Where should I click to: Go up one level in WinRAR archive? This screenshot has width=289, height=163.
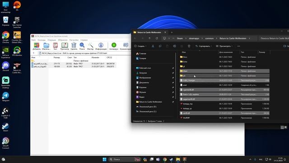pyautogui.click(x=33, y=53)
